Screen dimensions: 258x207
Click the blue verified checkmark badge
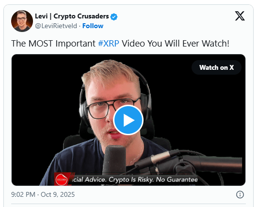(x=114, y=17)
